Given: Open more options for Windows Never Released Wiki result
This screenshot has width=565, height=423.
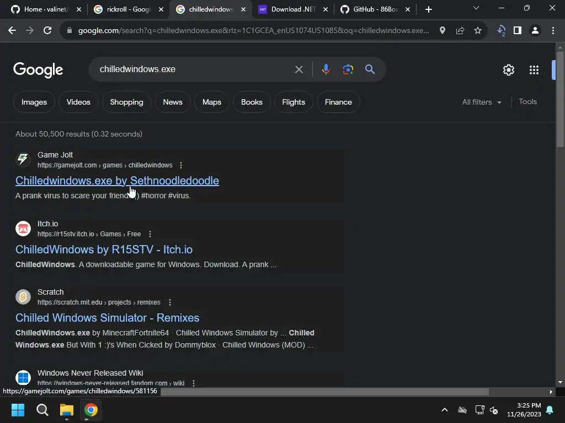Looking at the screenshot, I should pyautogui.click(x=194, y=383).
